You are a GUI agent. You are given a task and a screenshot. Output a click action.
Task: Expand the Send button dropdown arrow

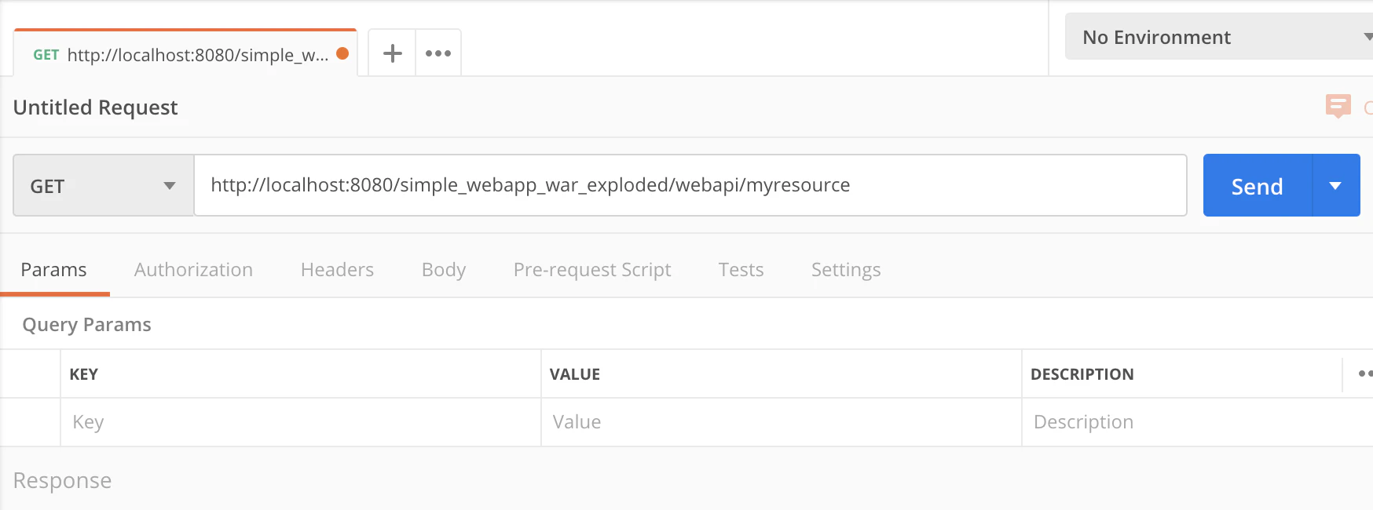coord(1335,185)
